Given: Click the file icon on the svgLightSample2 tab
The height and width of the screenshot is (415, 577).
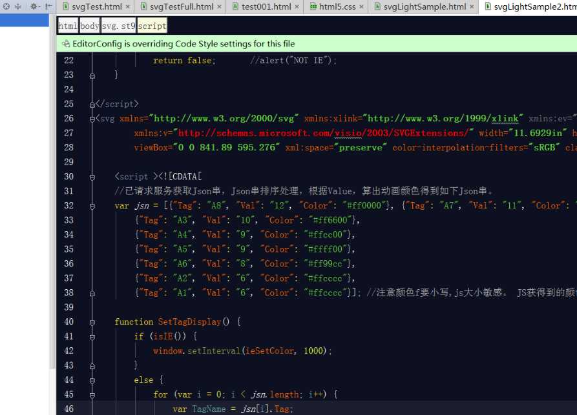Looking at the screenshot, I should 488,6.
